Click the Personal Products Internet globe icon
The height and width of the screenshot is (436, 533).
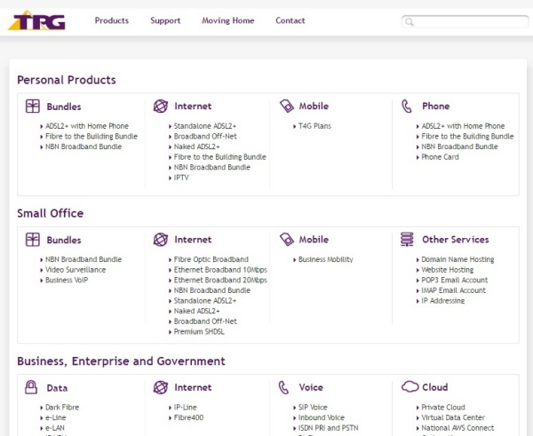pos(161,106)
